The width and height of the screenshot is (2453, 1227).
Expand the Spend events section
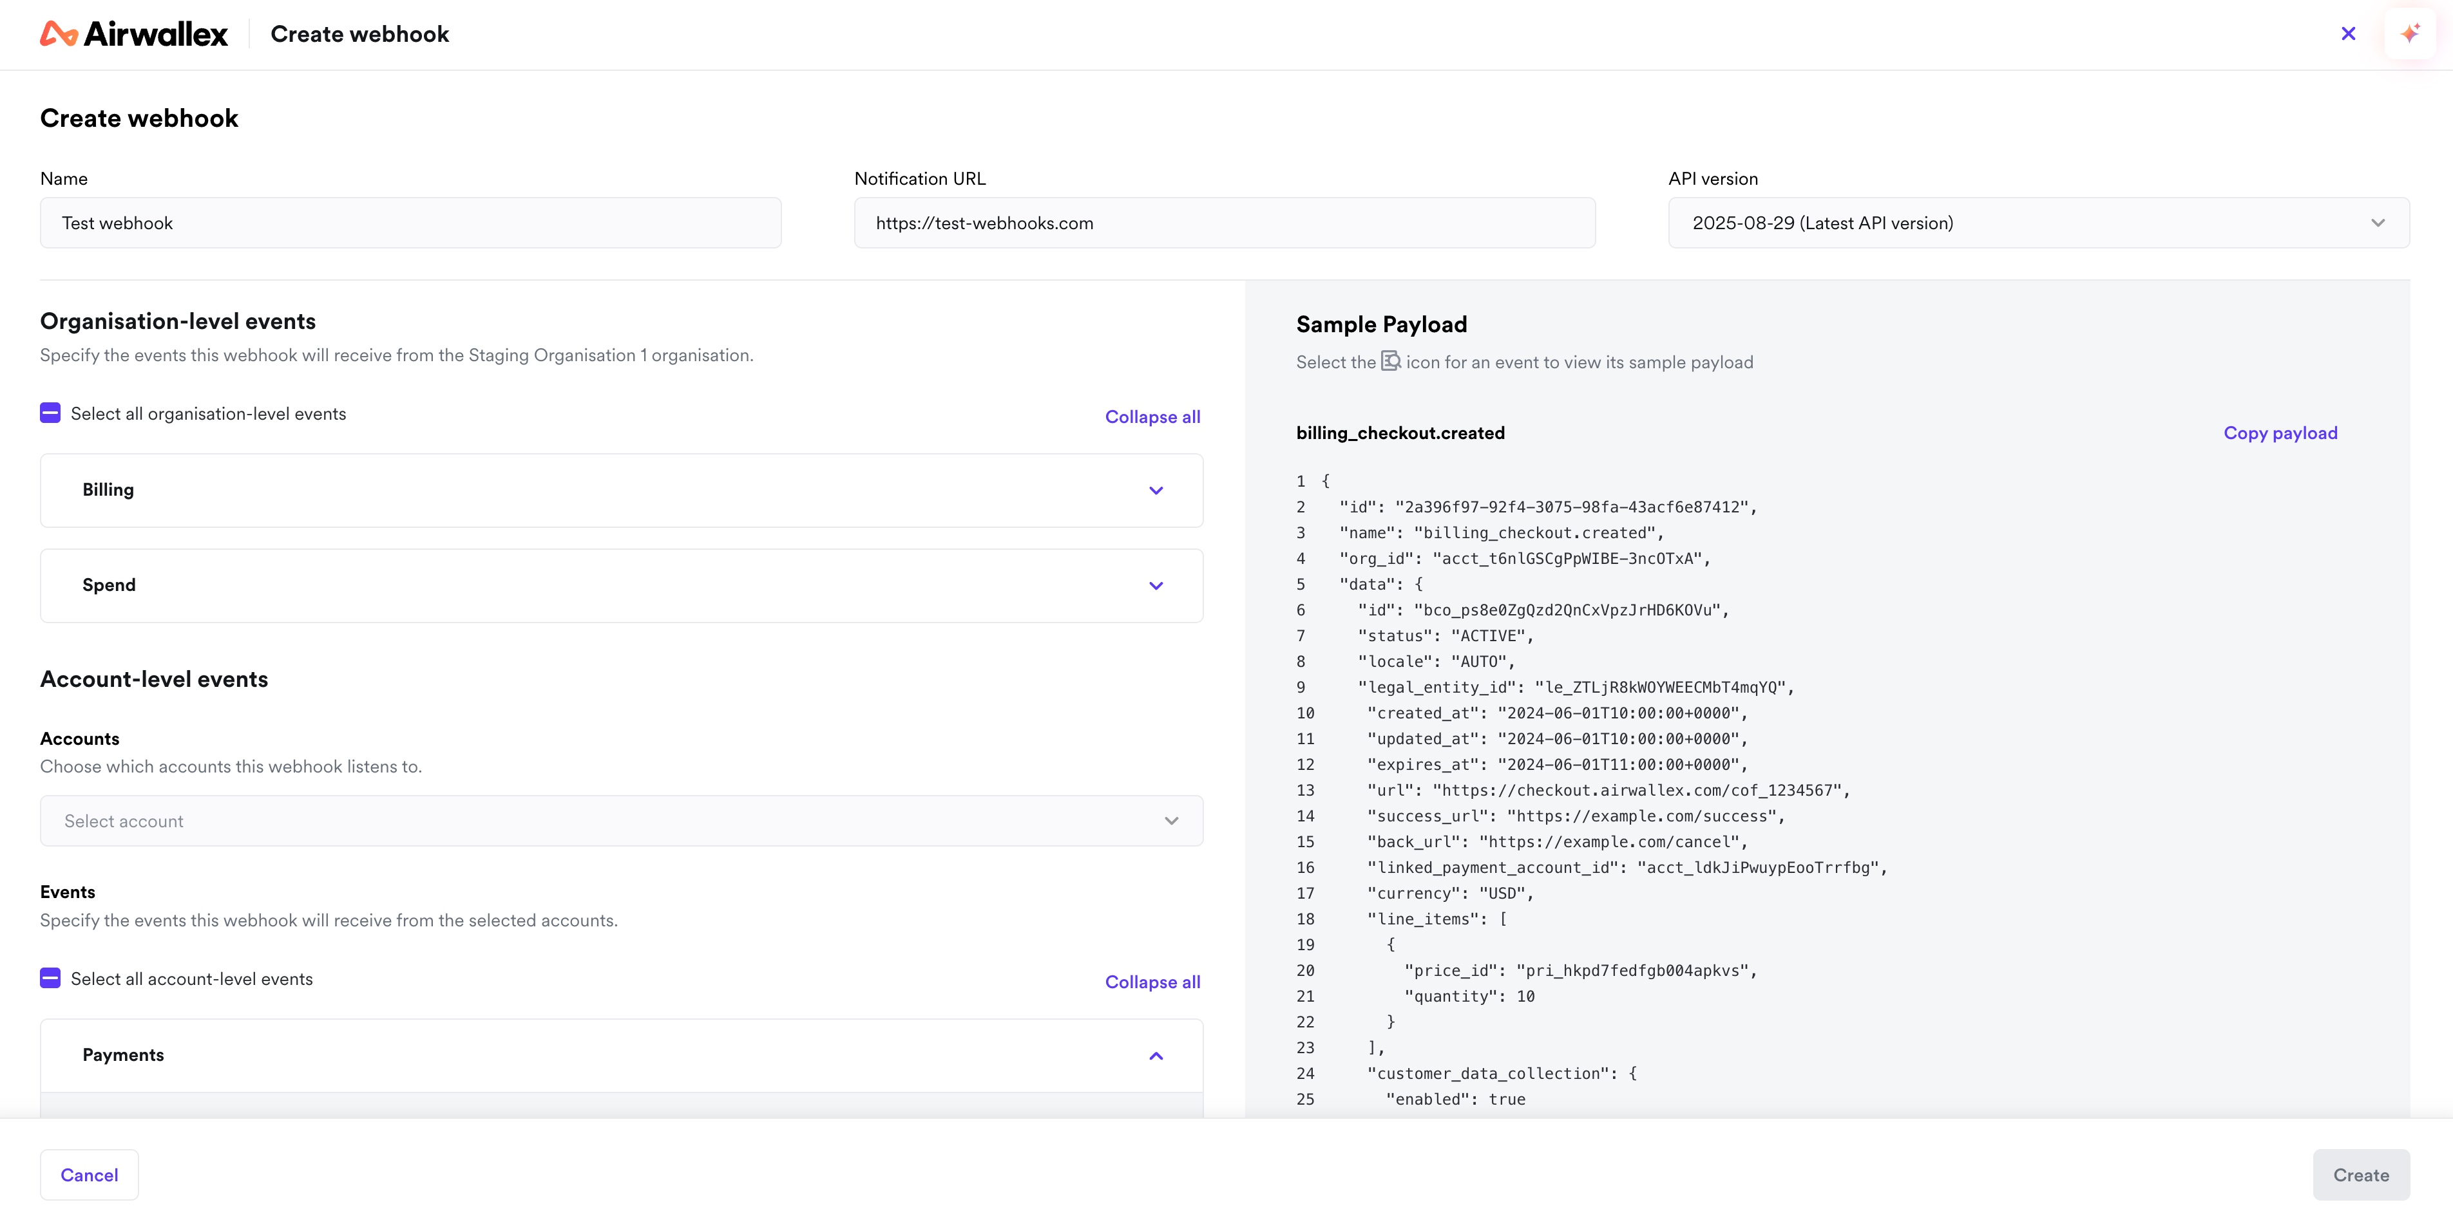point(1156,585)
